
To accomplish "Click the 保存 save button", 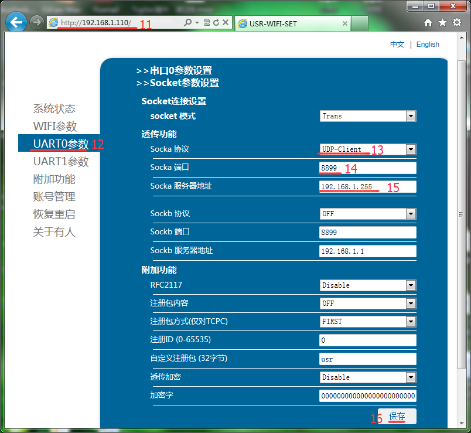I will 397,417.
